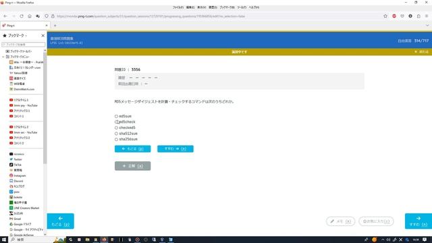Click the padlock site info icon
Image resolution: width=432 pixels, height=243 pixels.
[x=53, y=16]
